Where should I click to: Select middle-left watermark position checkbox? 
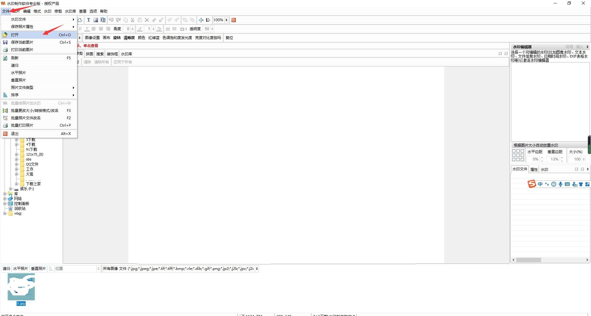coord(514,155)
